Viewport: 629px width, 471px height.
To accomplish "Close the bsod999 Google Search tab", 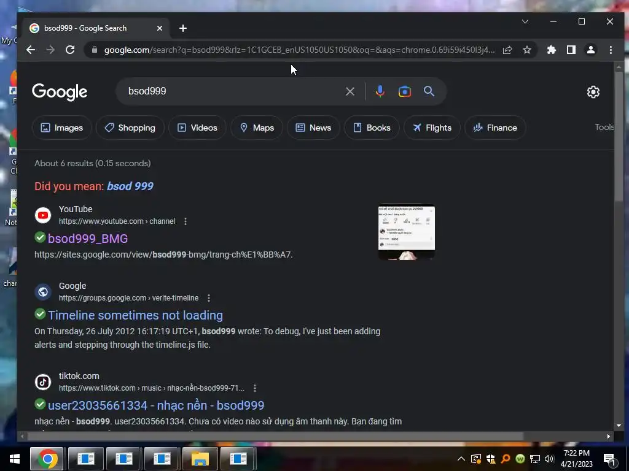I will (160, 28).
